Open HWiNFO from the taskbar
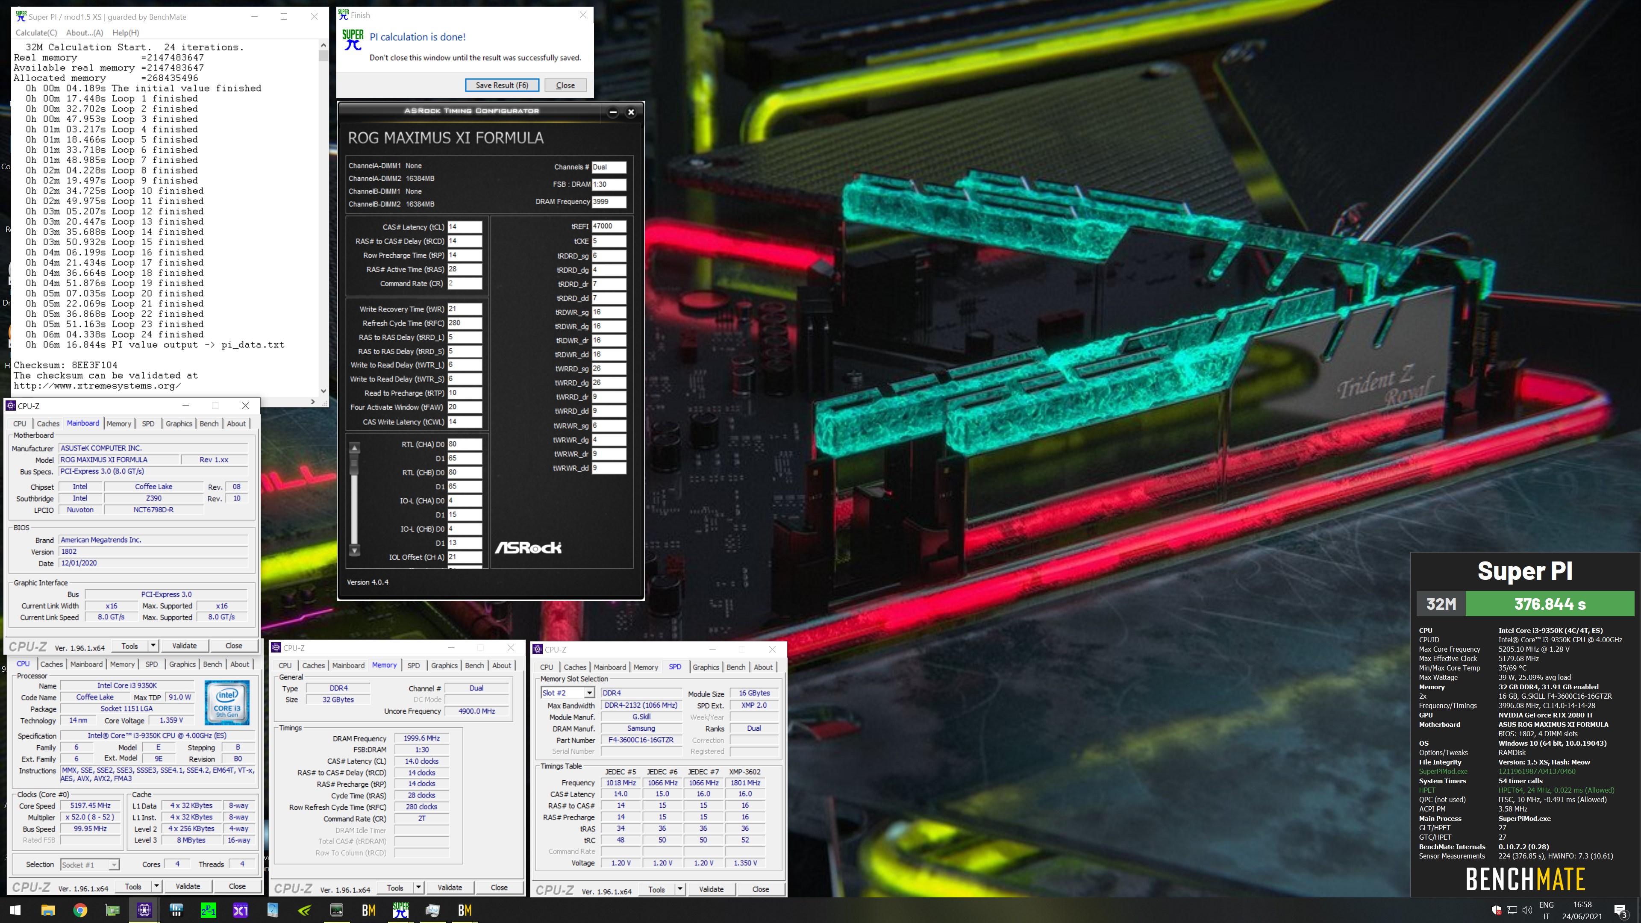 176,910
